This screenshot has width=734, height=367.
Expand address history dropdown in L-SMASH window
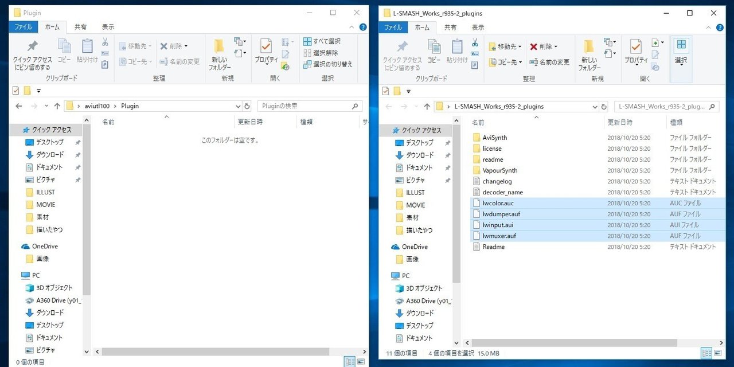pos(595,107)
